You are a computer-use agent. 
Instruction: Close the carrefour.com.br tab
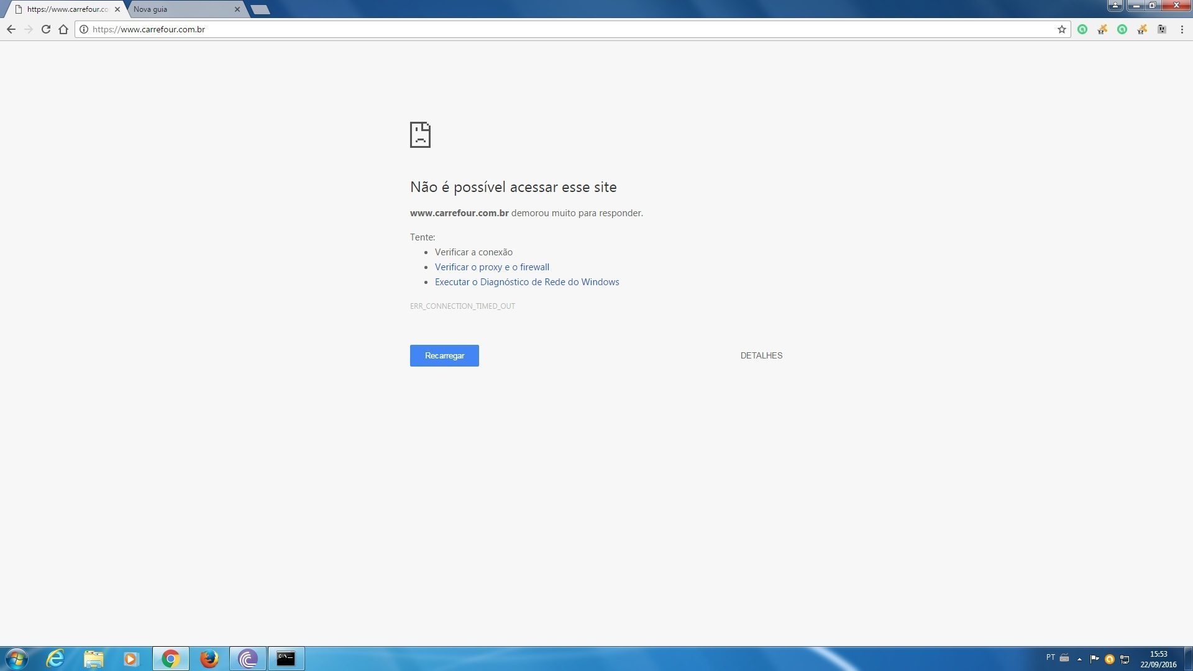click(117, 9)
